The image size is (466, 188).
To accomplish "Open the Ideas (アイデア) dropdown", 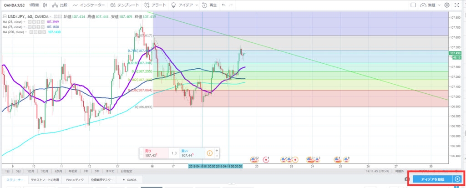I will pyautogui.click(x=184, y=5).
